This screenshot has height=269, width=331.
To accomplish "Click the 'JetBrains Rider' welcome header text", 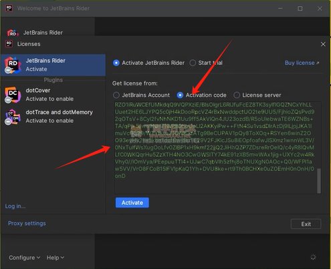I will pos(43,33).
